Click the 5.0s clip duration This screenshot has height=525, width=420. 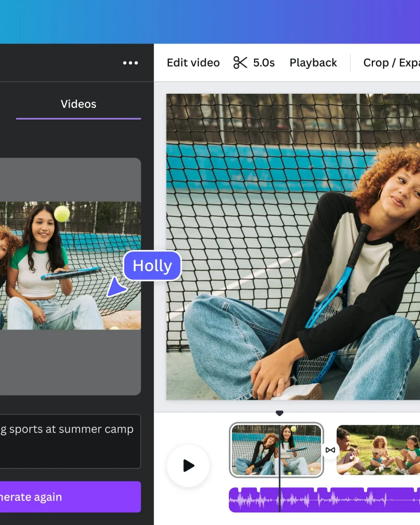[264, 63]
